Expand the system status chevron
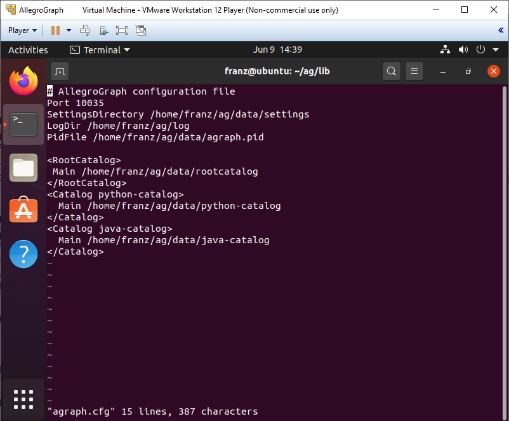 click(495, 50)
